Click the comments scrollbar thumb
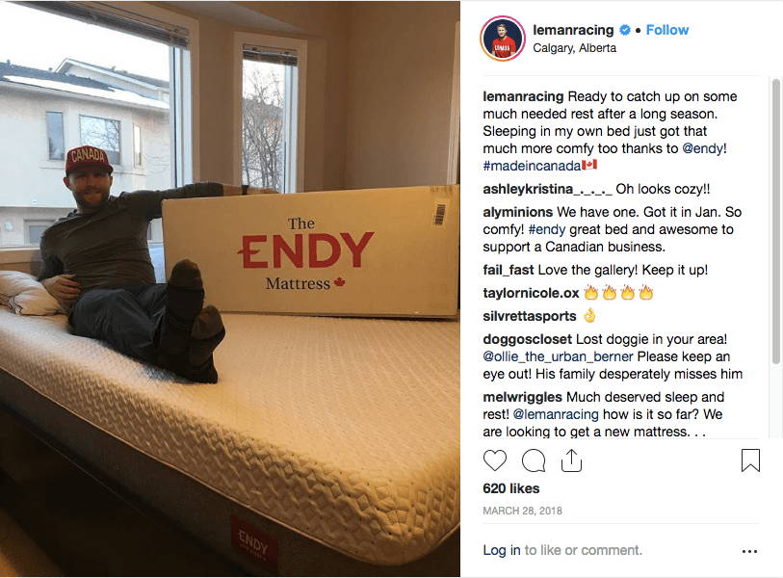The height and width of the screenshot is (578, 783). coord(775,221)
